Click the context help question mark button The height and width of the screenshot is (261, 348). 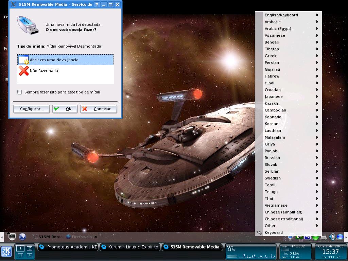pos(97,4)
